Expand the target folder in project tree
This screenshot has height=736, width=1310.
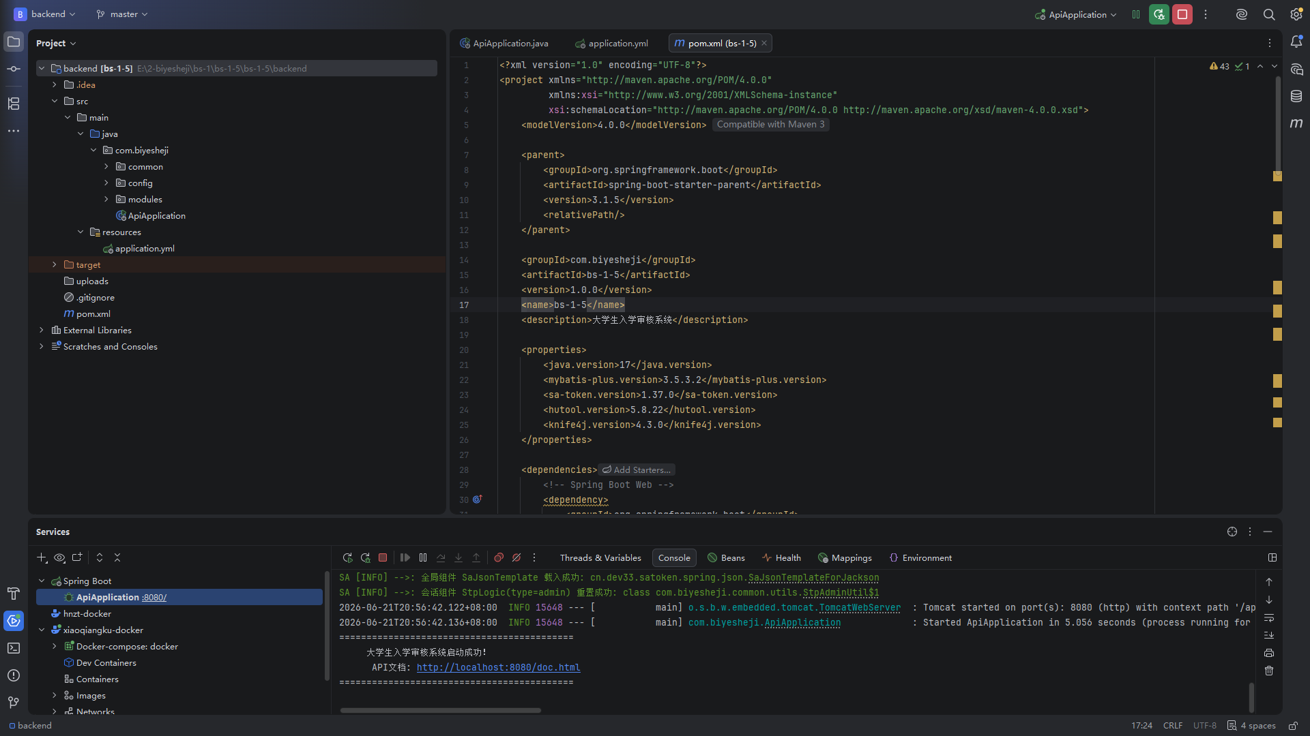(x=55, y=264)
